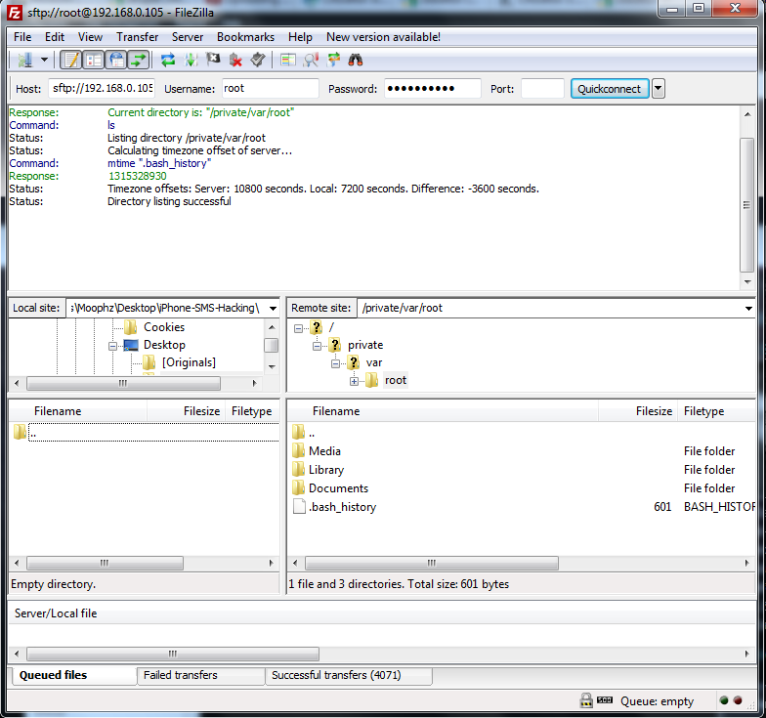
Task: Select the Library folder in remote list
Action: 326,469
